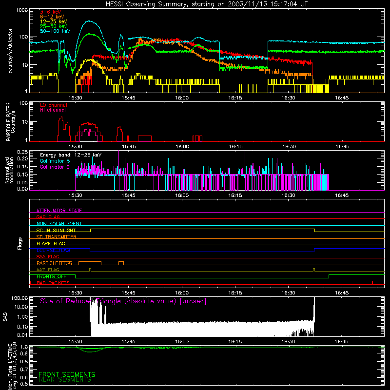The width and height of the screenshot is (390, 390).
Task: Select the LO channel legend label
Action: coord(54,105)
